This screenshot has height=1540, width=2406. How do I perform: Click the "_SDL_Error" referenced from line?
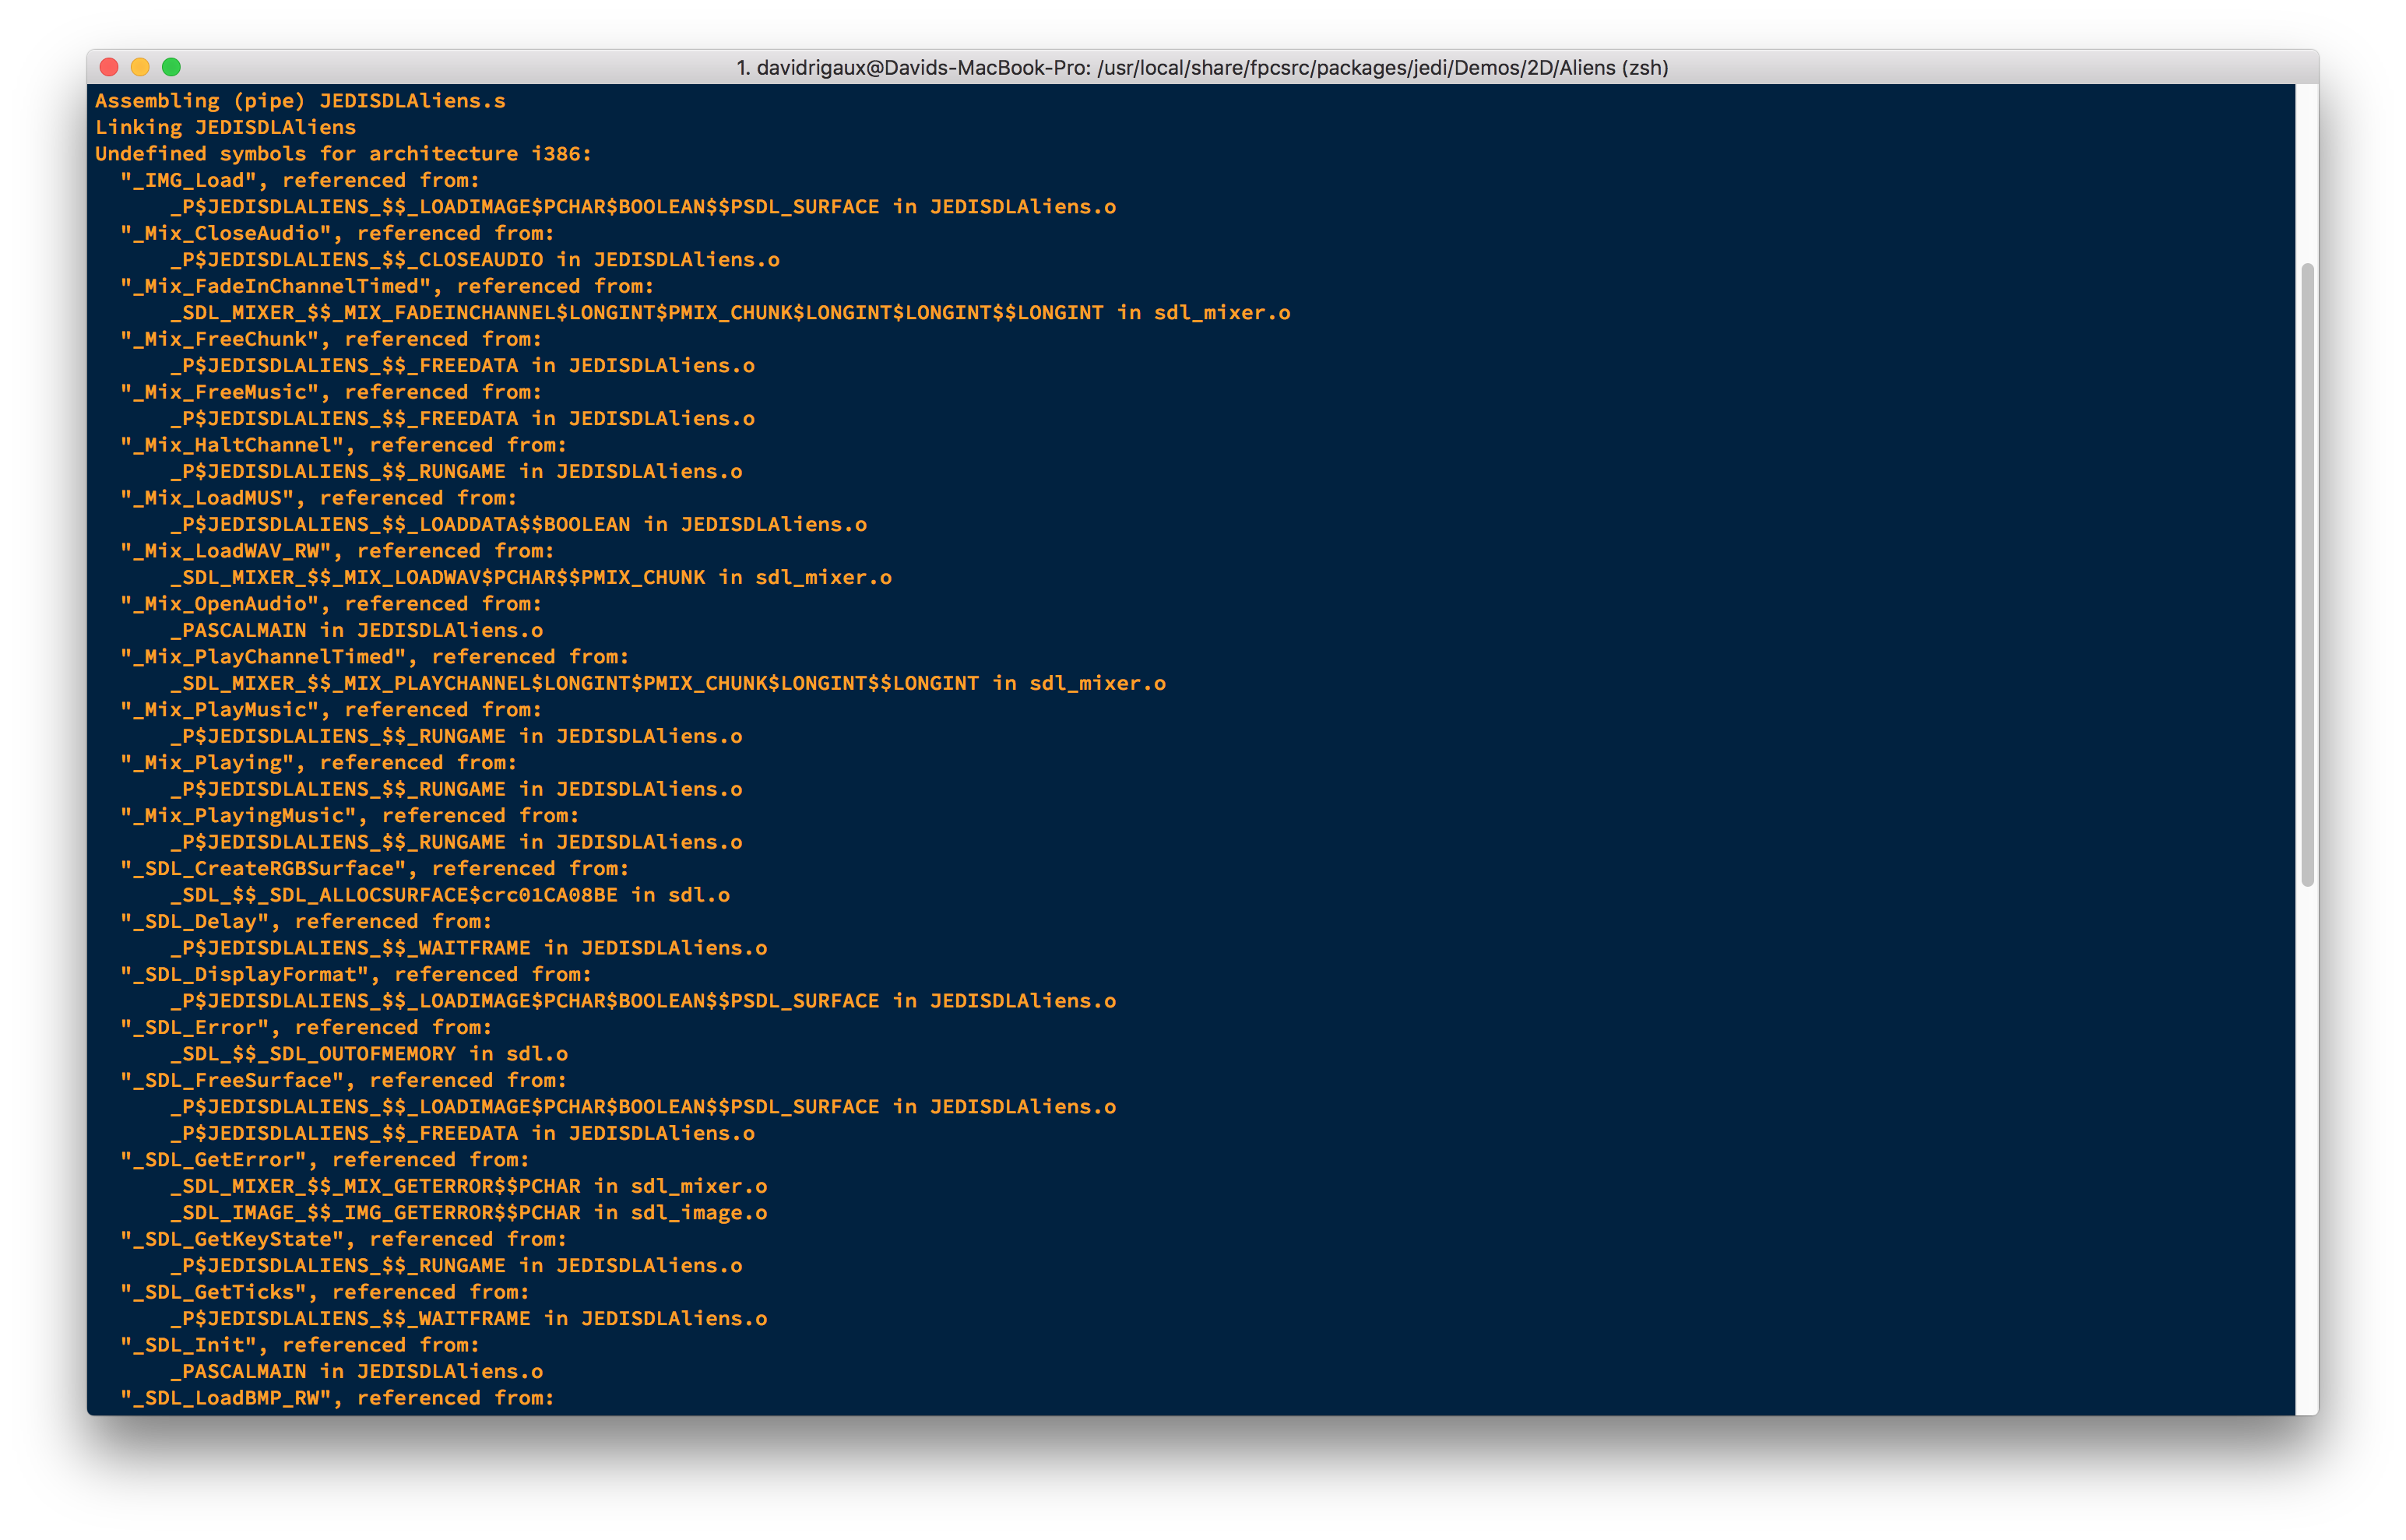[x=306, y=1028]
